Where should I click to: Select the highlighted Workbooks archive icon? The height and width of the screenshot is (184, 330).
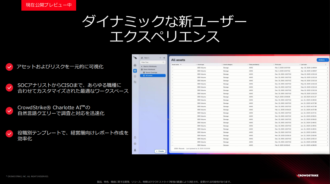pyautogui.click(x=135, y=71)
